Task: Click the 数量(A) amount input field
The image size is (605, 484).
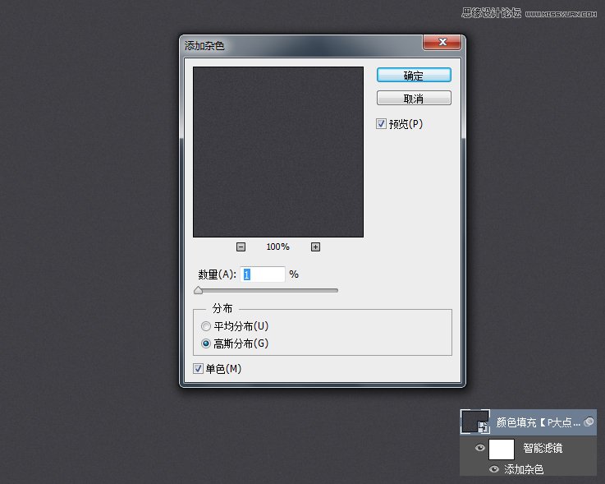Action: click(263, 274)
